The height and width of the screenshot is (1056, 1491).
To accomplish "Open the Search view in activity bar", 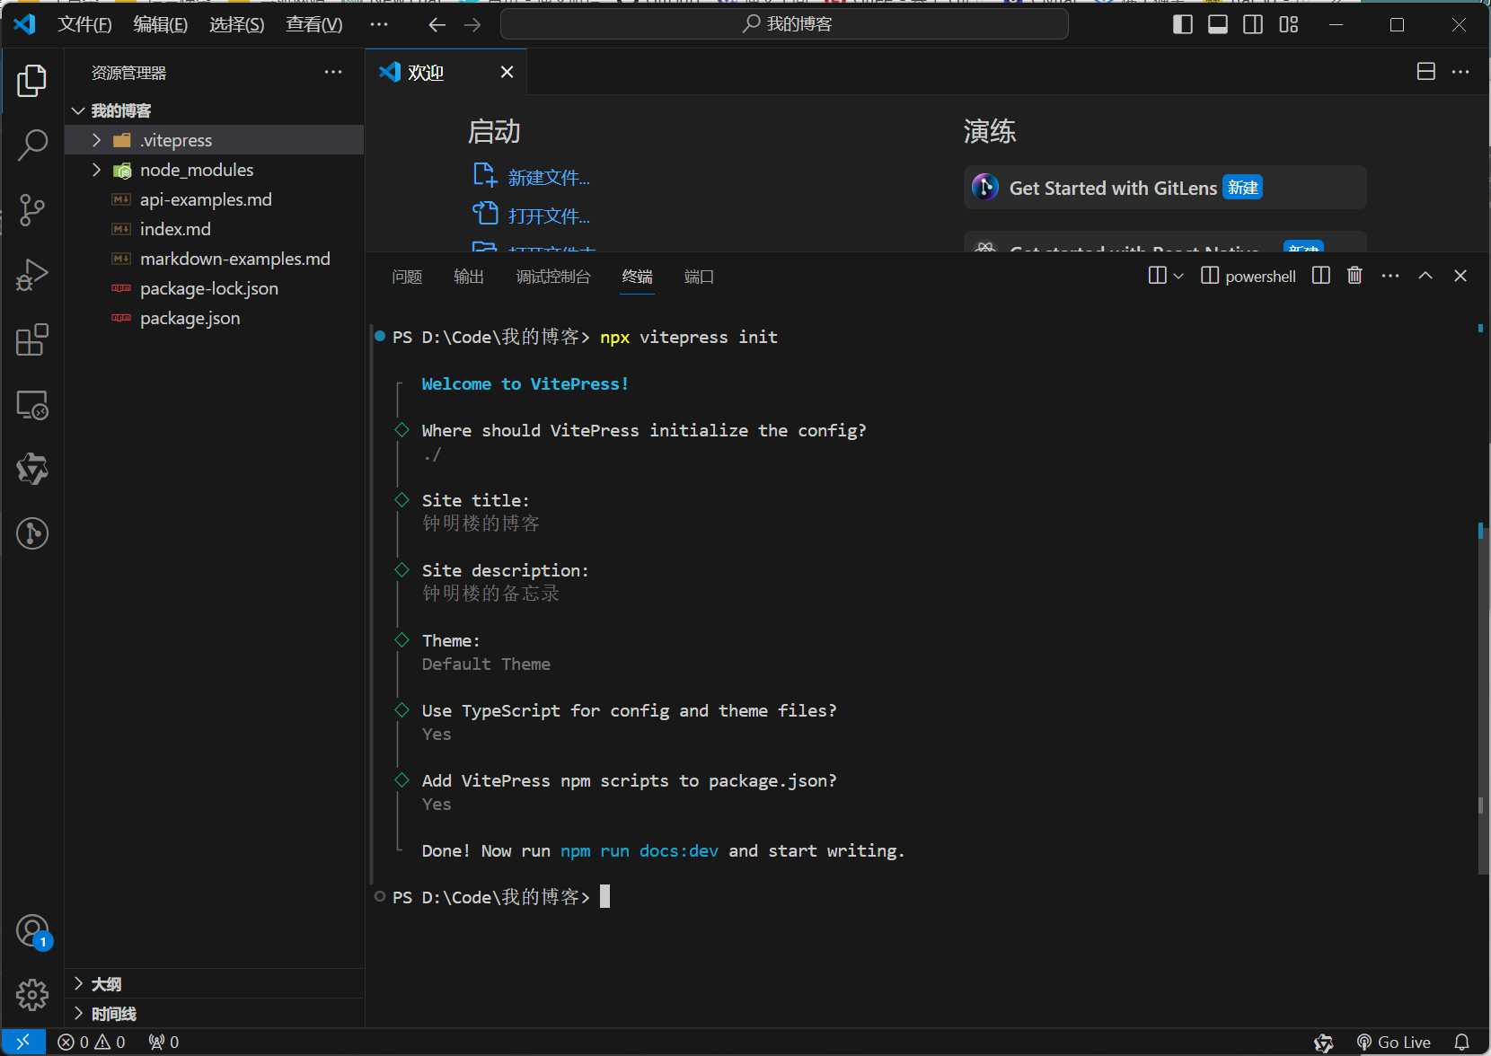I will (32, 145).
